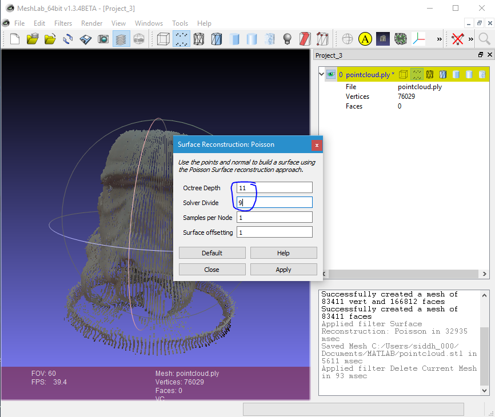
Task: Click the fancy lighting toolbar icon
Action: point(322,39)
